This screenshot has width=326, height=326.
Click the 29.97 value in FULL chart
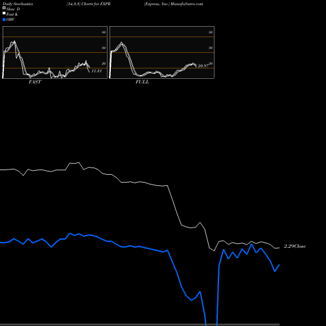point(203,66)
